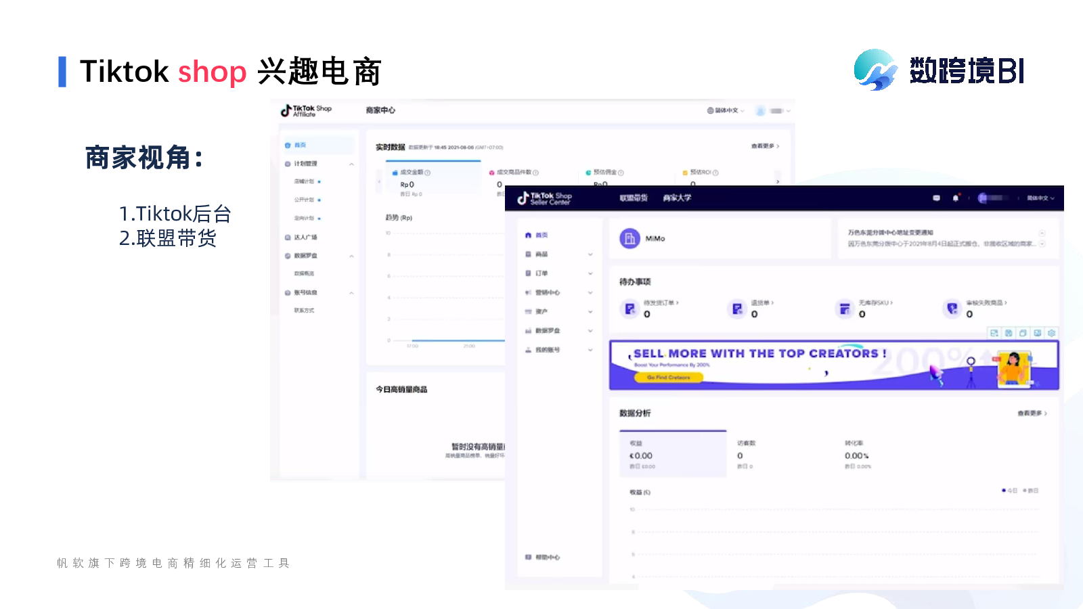Open 定向计划 in Affiliate sidebar

(304, 218)
